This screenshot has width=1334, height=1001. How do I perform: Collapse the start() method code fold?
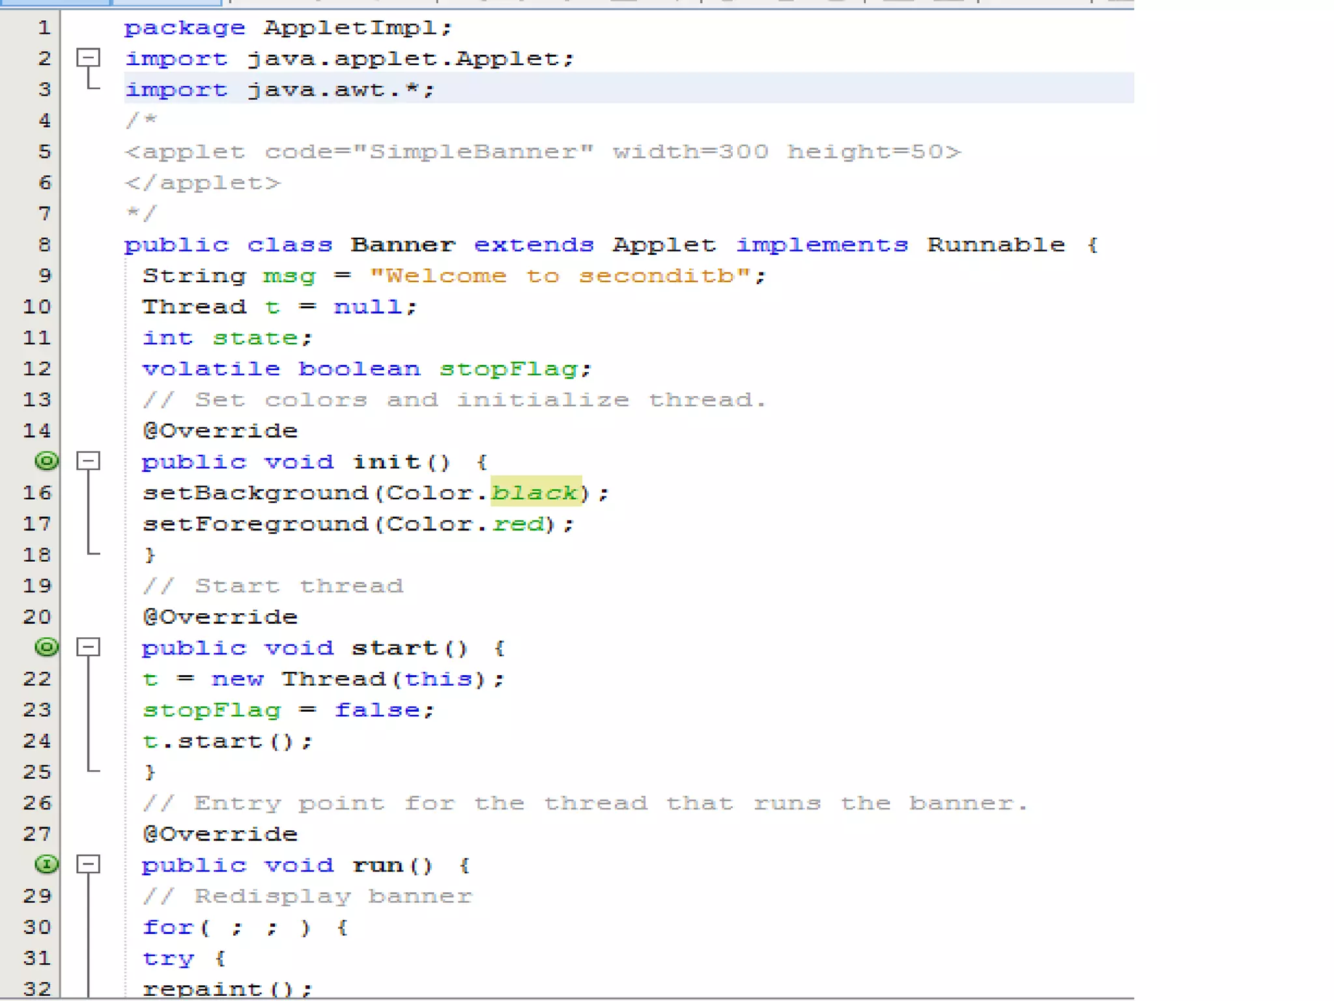coord(88,647)
